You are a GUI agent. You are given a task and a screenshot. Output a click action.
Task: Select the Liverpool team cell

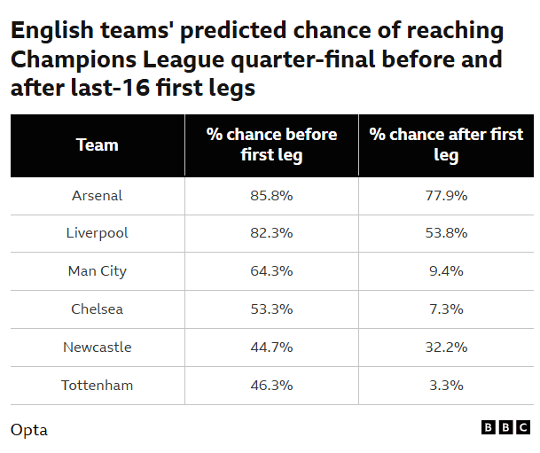click(98, 233)
